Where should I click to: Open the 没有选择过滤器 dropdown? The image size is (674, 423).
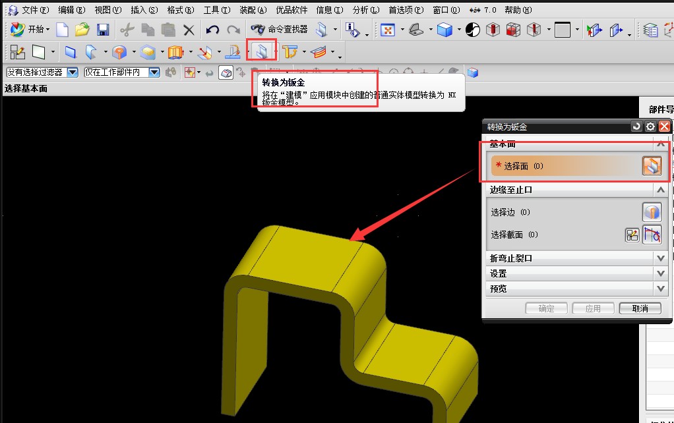pyautogui.click(x=73, y=72)
